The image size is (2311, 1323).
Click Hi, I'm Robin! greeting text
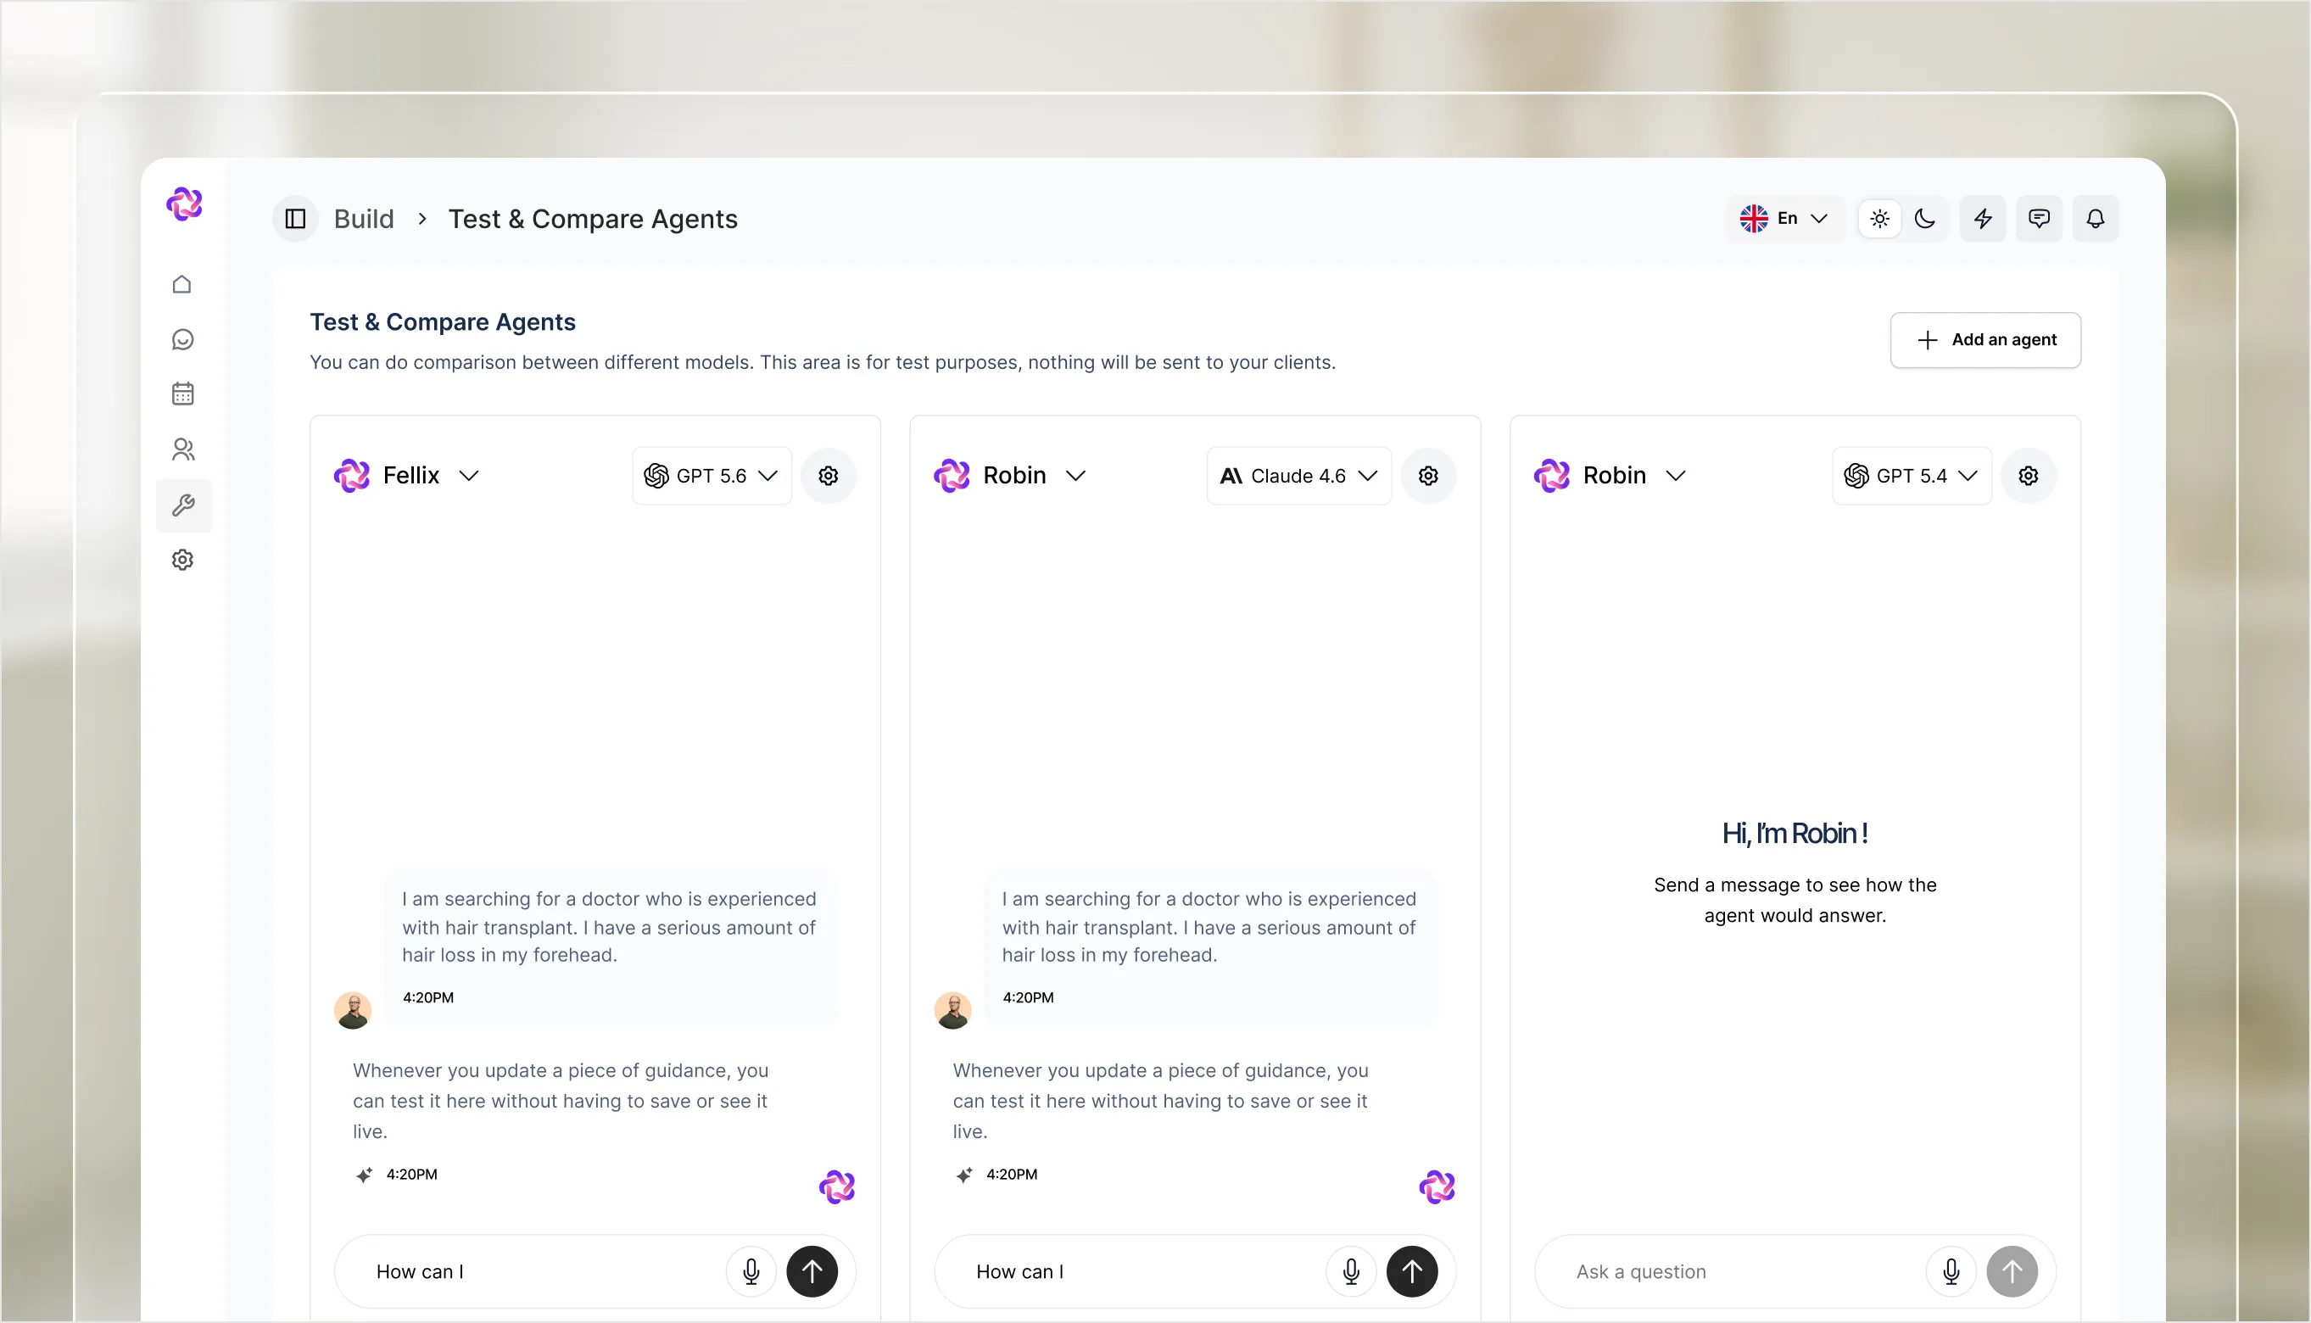click(1795, 833)
